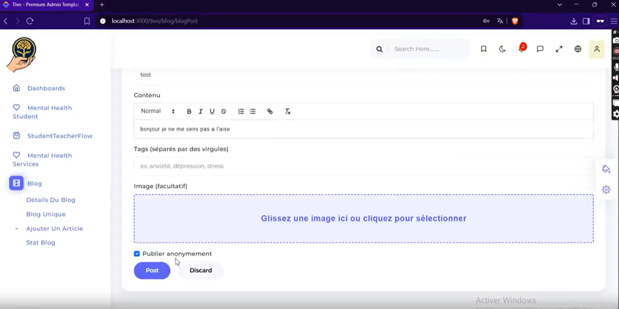Click the search magnifier icon
Viewport: 619px width, 309px height.
[379, 49]
